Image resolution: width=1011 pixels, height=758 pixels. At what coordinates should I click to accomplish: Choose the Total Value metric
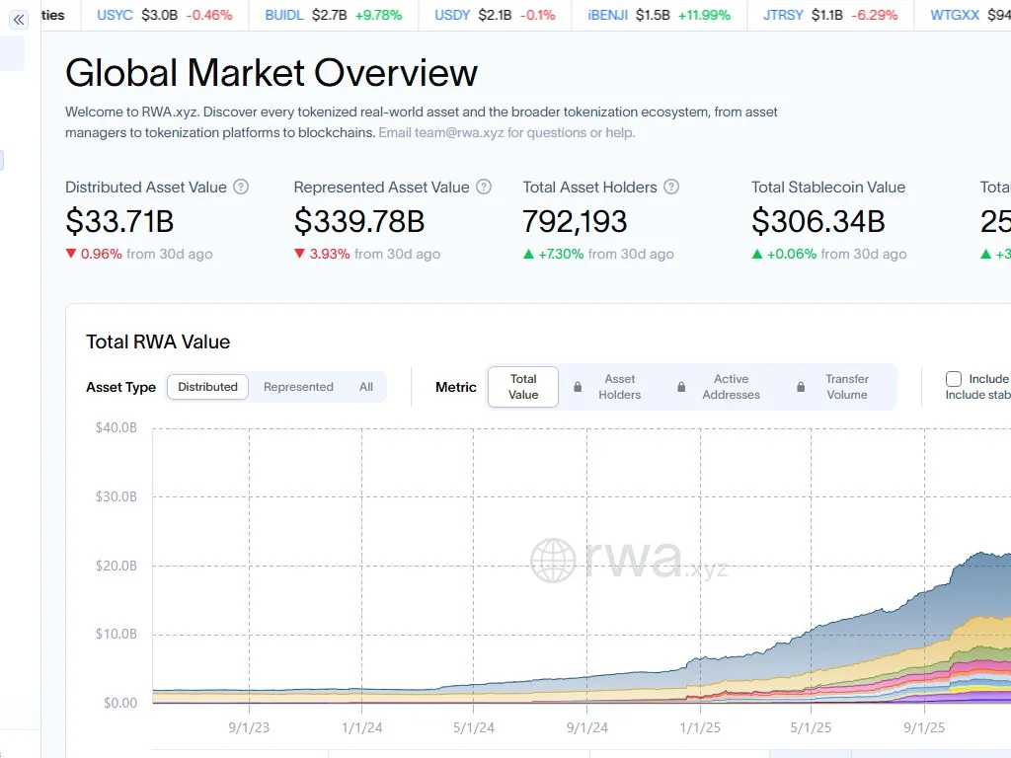[x=523, y=387]
